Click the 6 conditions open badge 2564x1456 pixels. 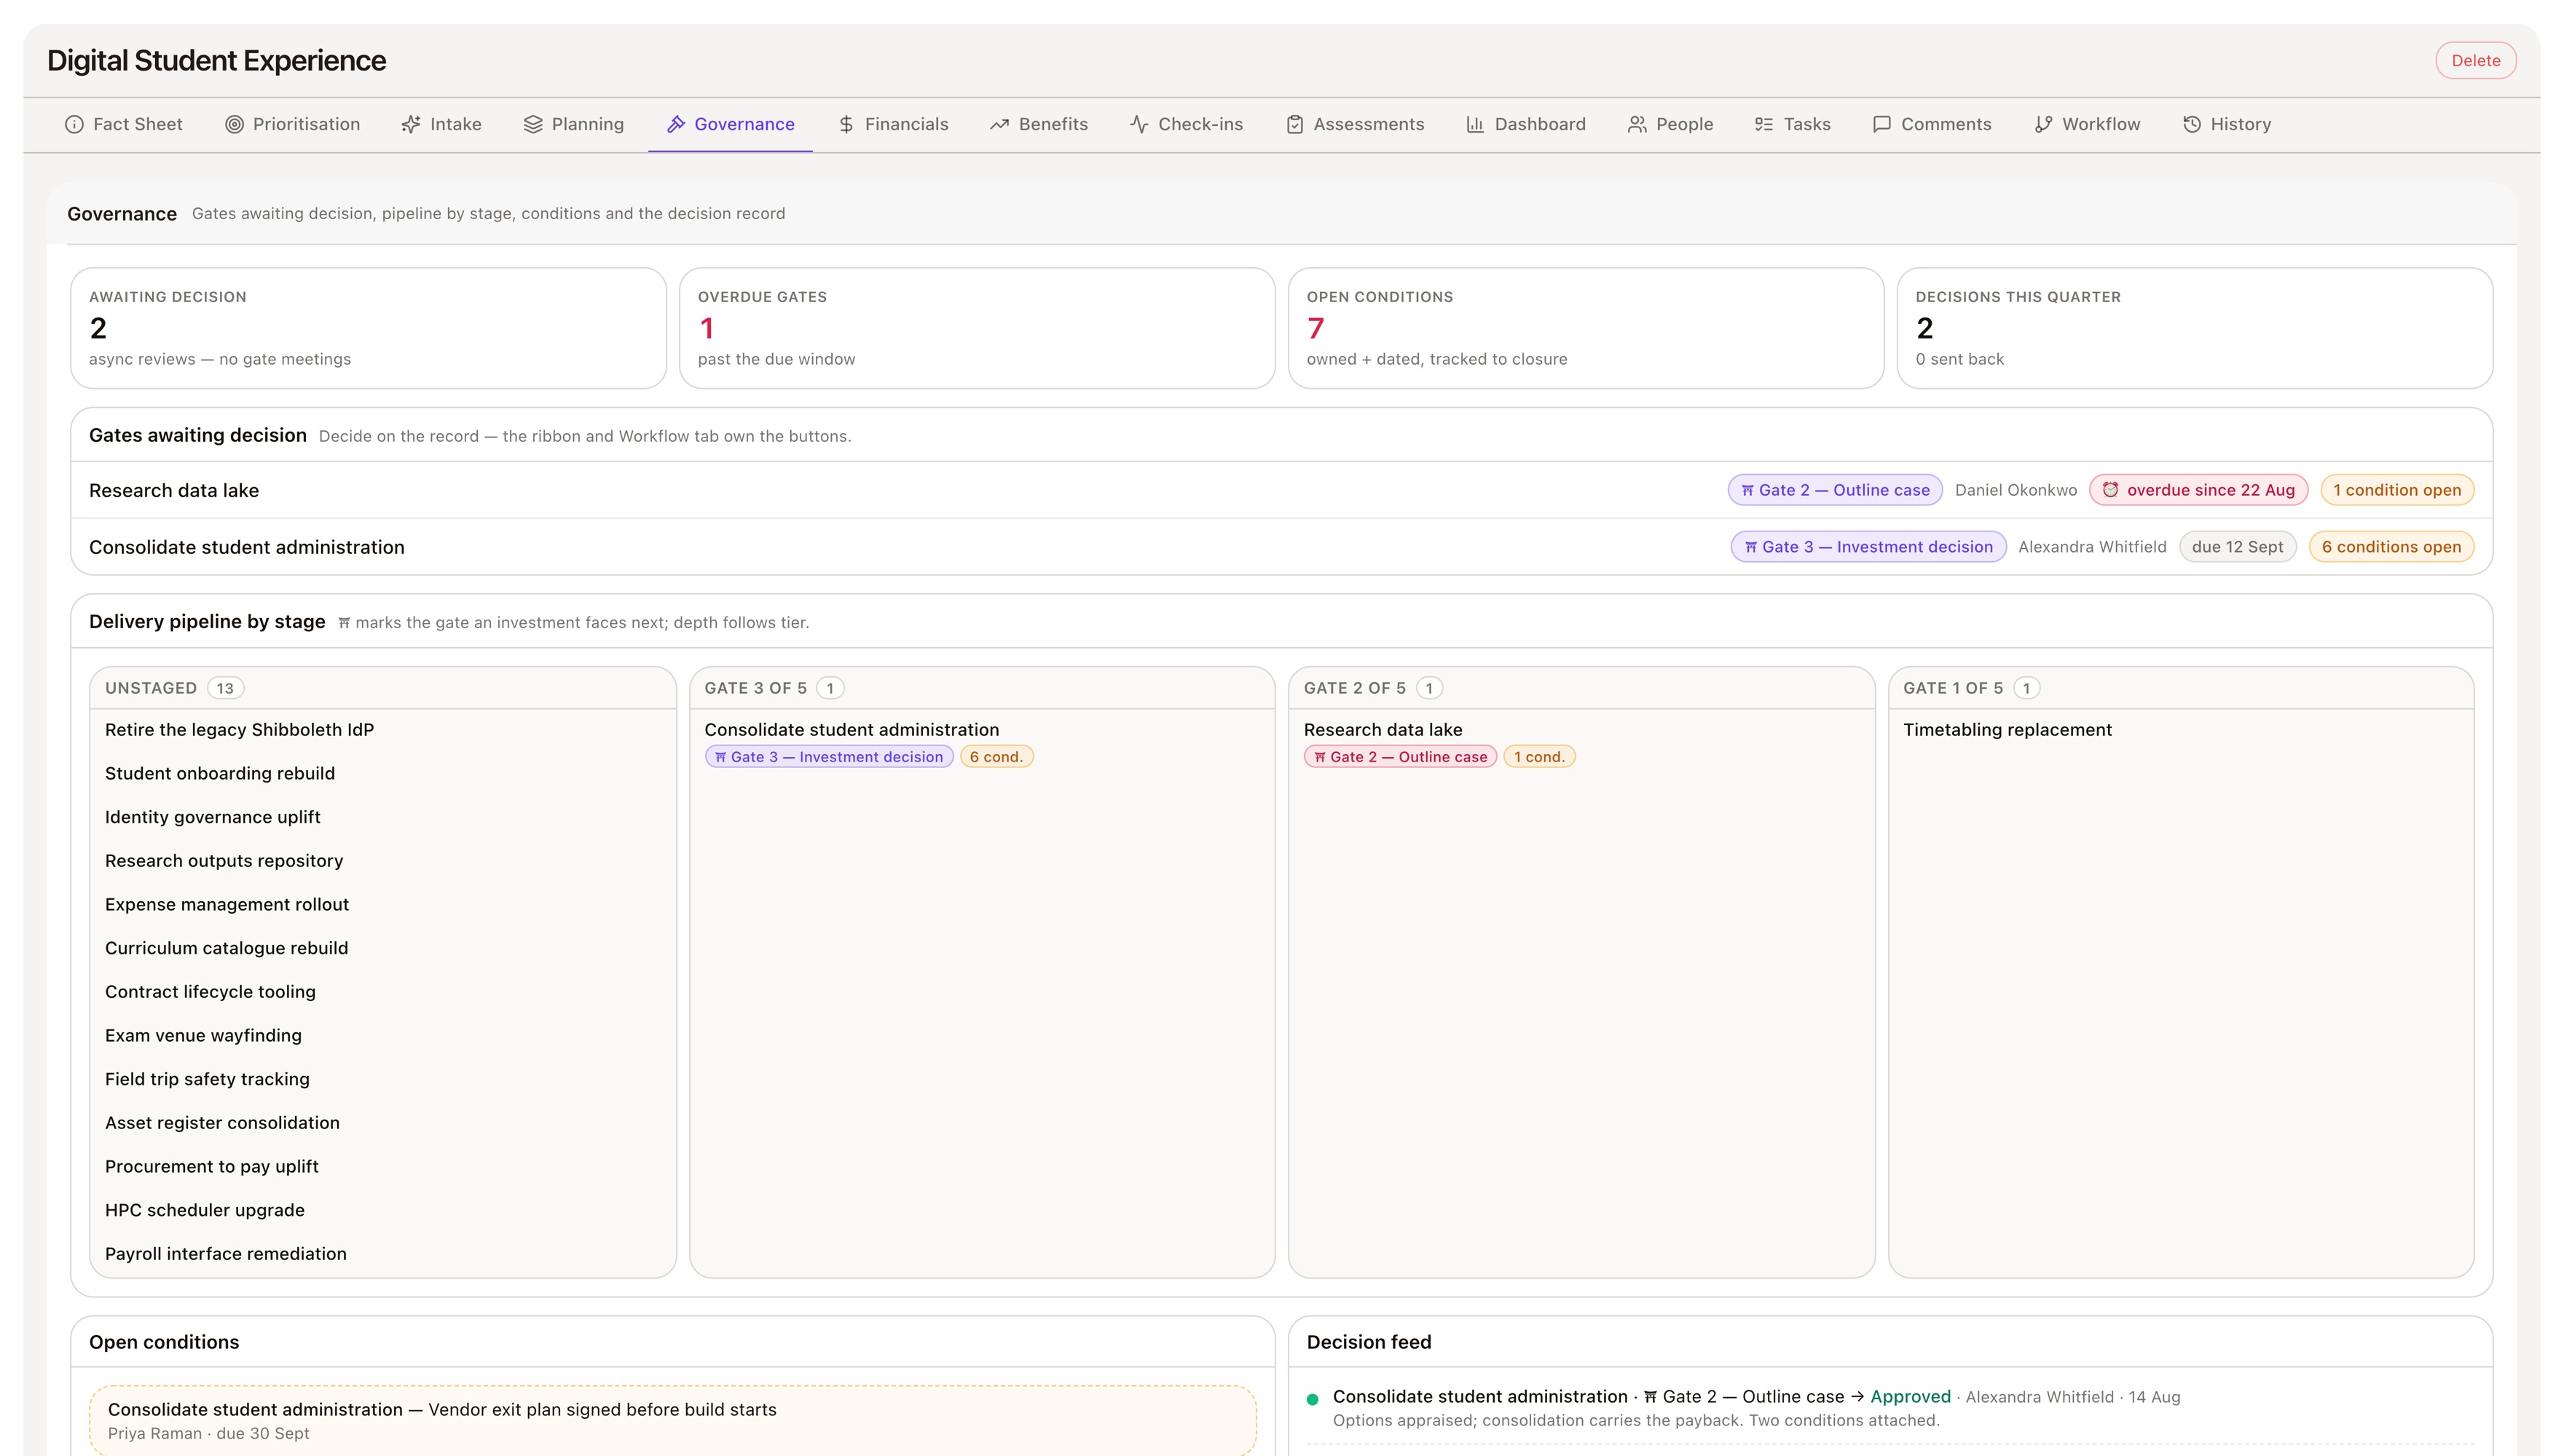click(2392, 547)
